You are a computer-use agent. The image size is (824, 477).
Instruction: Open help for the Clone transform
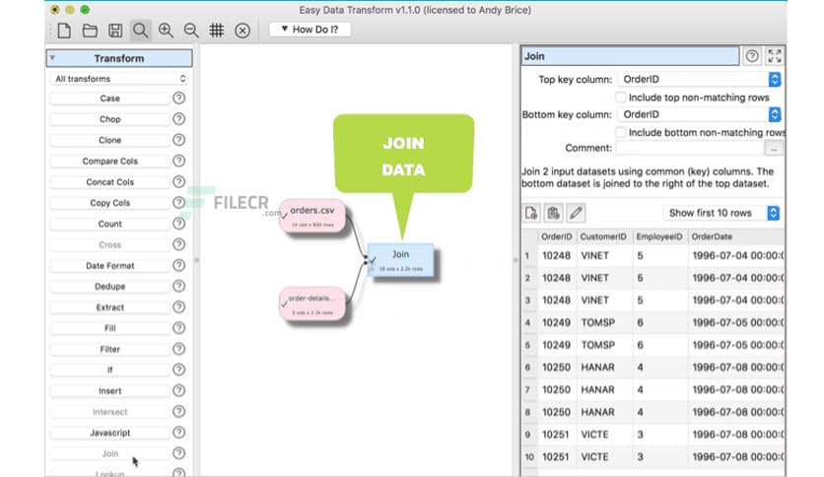[179, 140]
